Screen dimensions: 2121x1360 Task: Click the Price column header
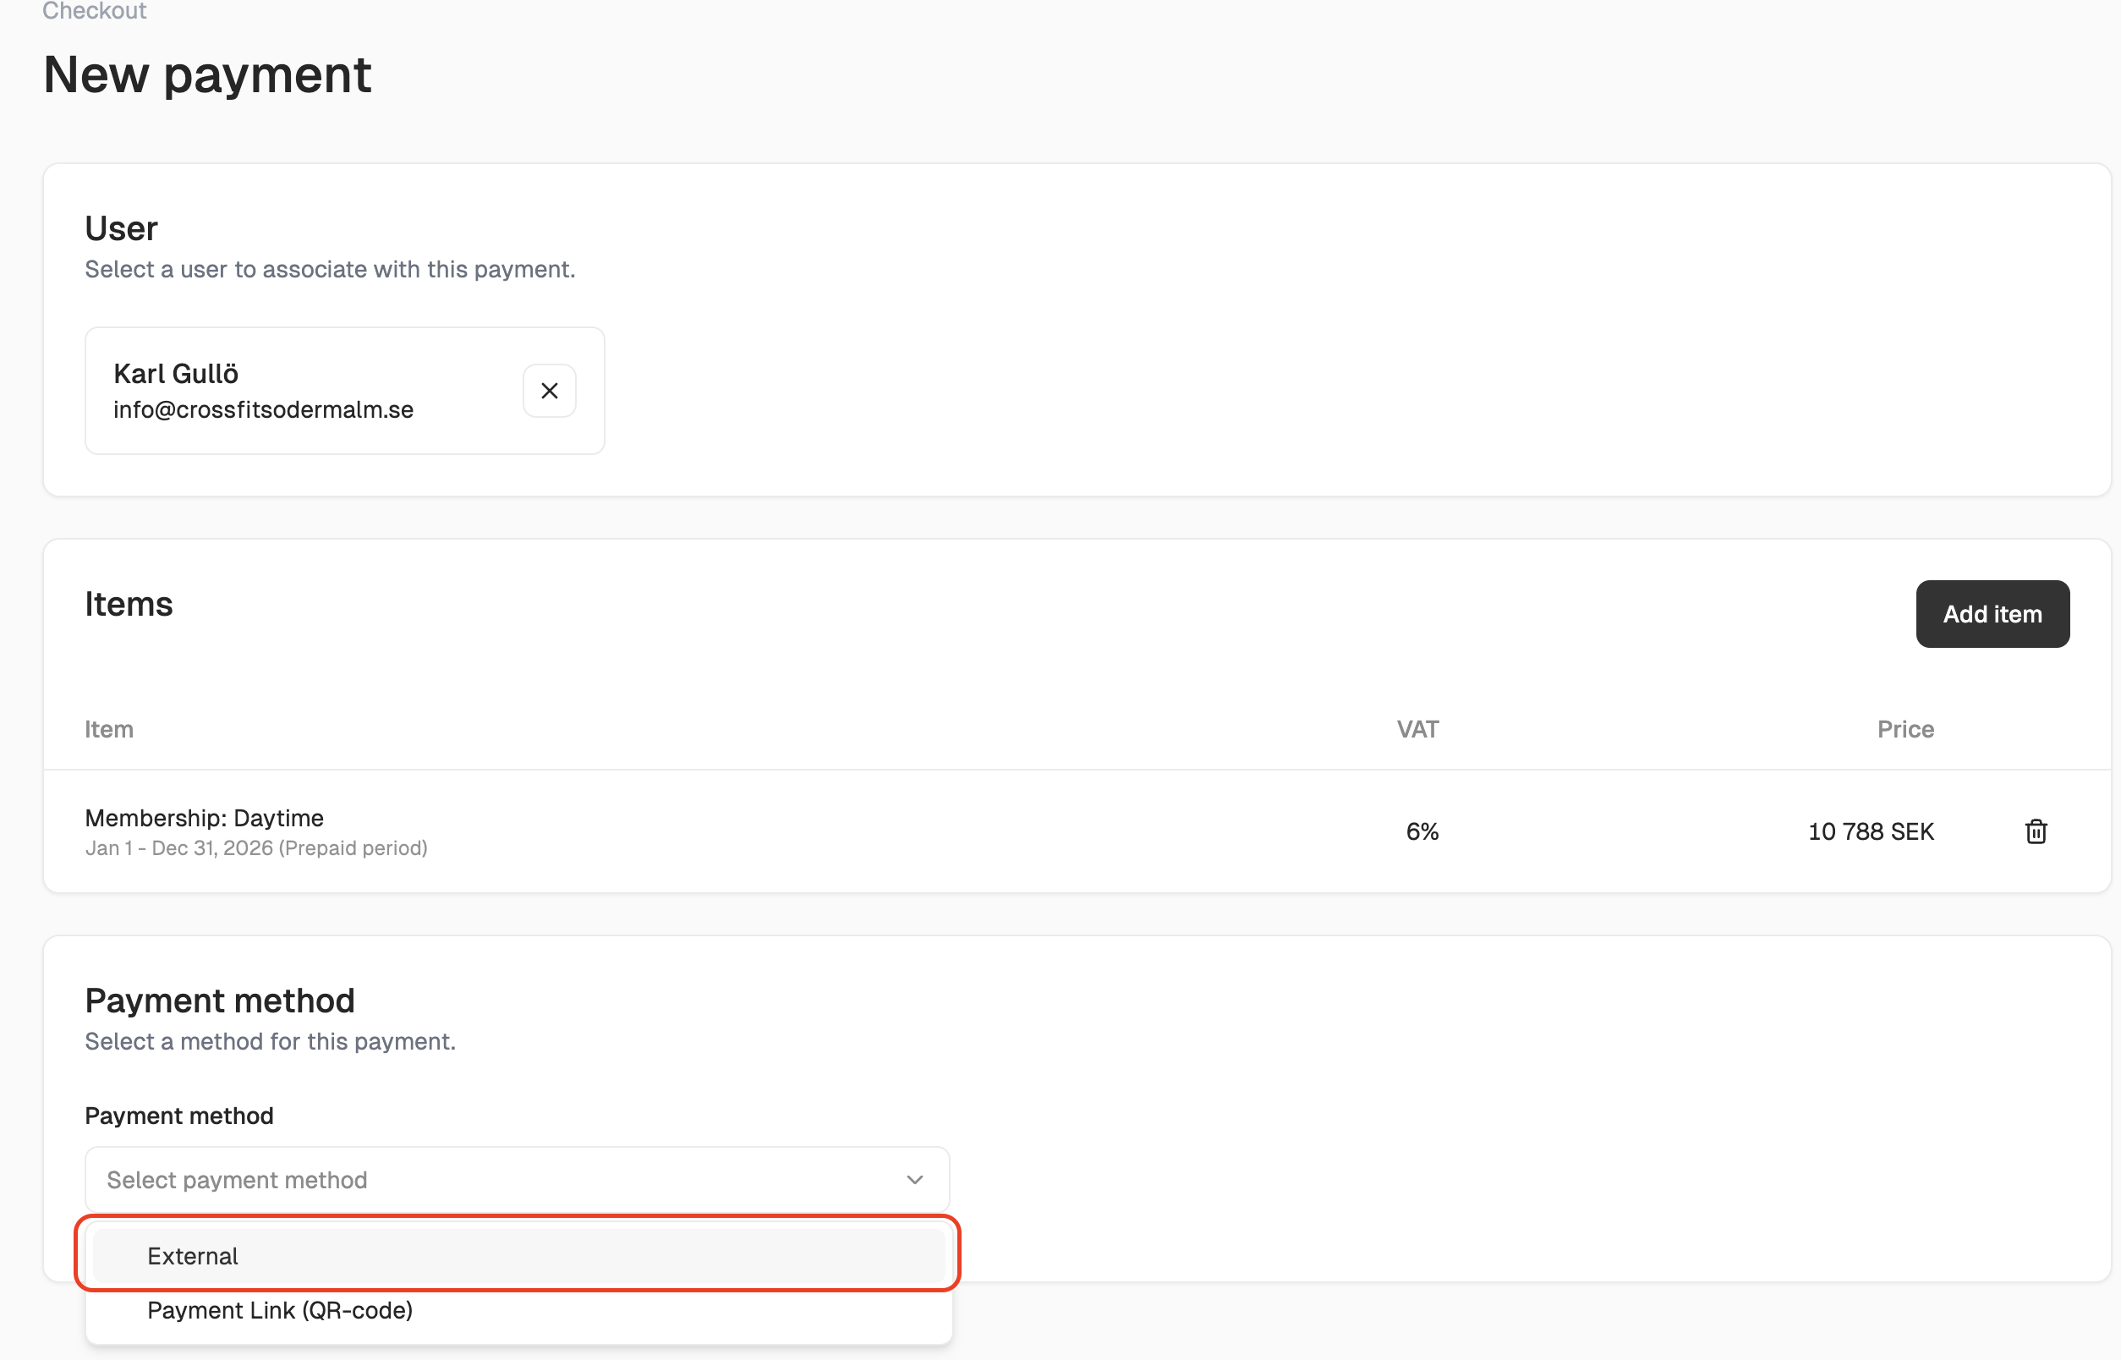(x=1905, y=729)
